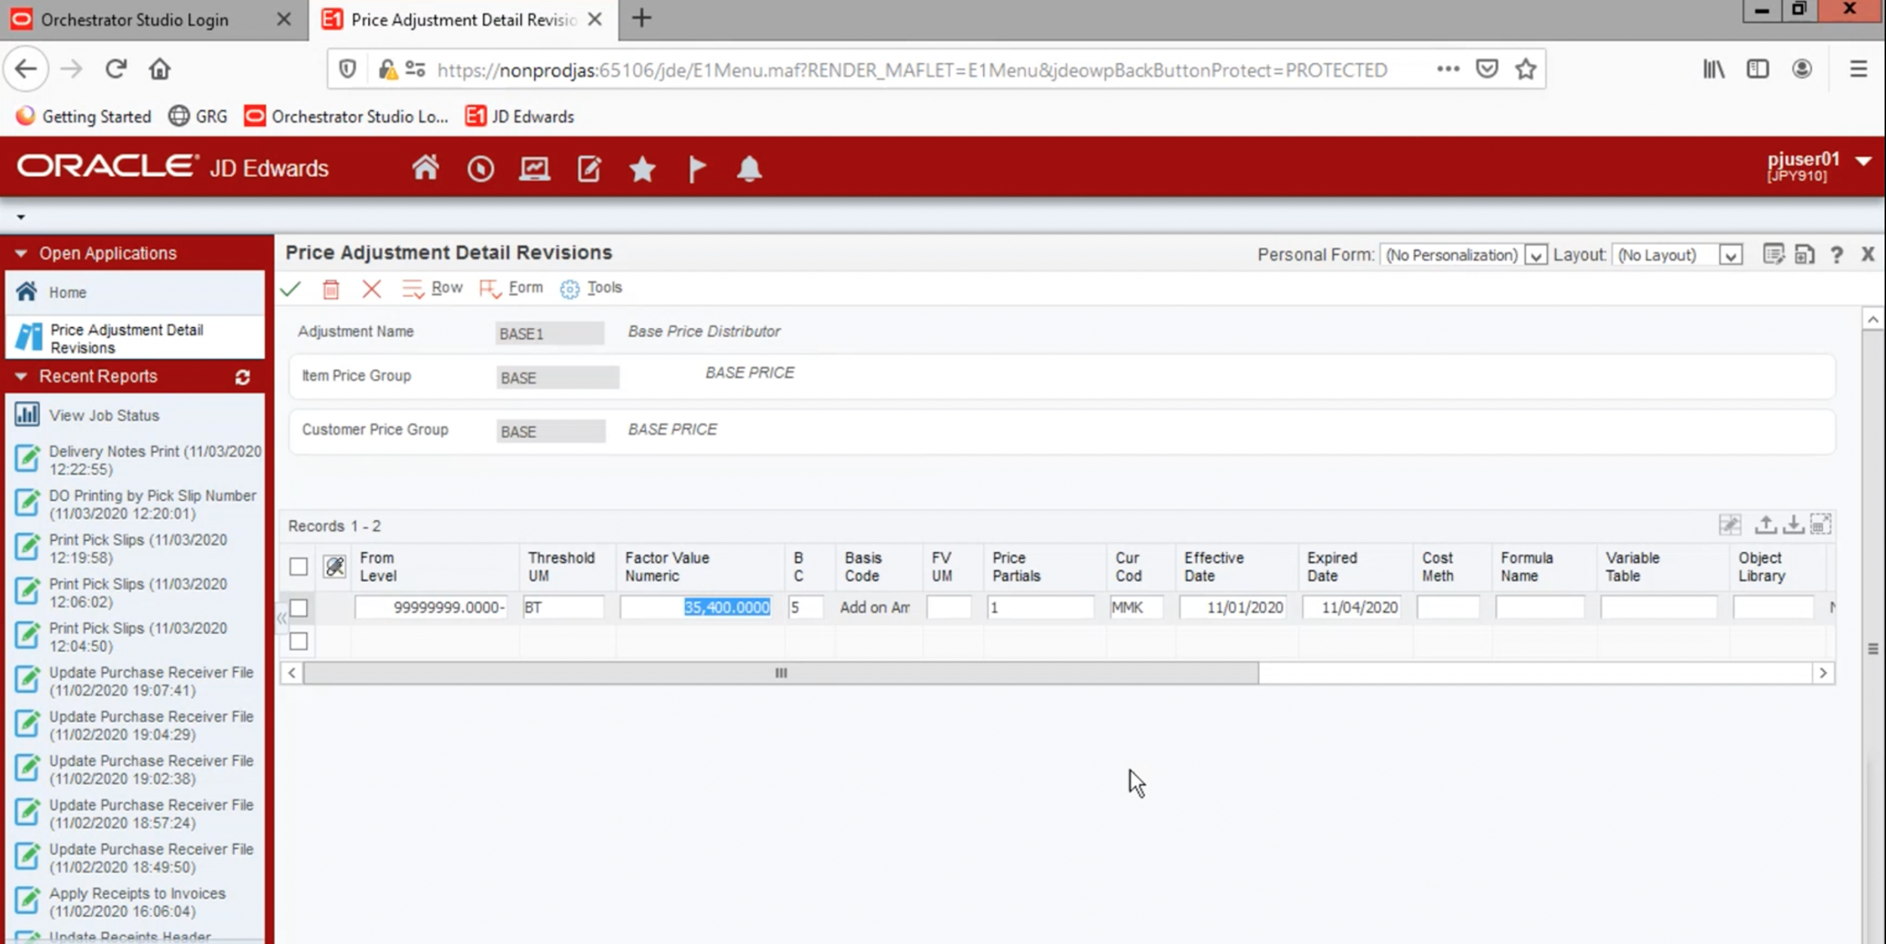Viewport: 1886px width, 944px height.
Task: Open the Personal Form dropdown
Action: pos(1535,256)
